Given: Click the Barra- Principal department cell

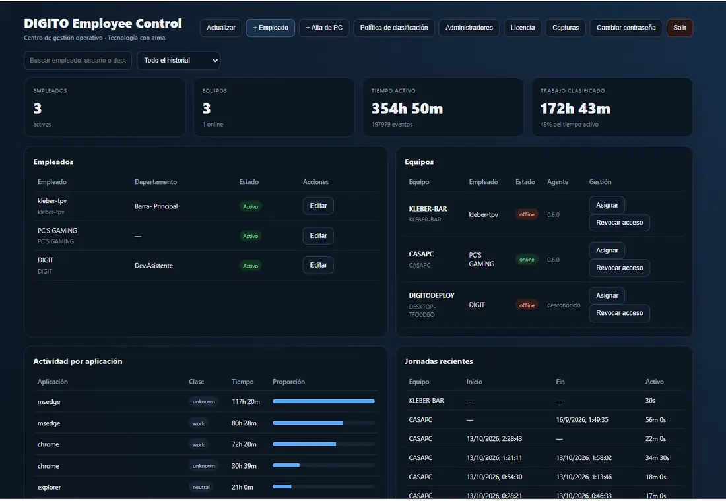Looking at the screenshot, I should (156, 206).
